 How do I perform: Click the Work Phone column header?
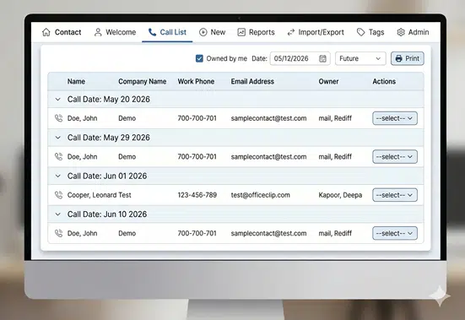coord(196,81)
